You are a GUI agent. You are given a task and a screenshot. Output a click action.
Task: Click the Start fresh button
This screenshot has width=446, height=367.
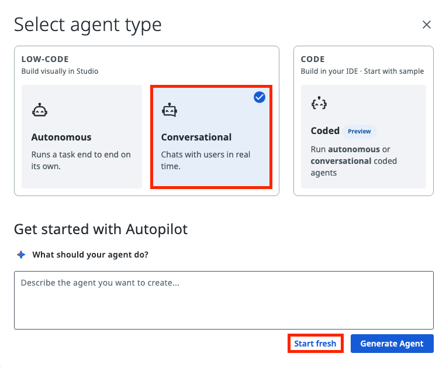[315, 344]
